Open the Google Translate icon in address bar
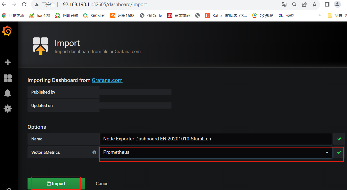The height and width of the screenshot is (190, 347). tap(284, 4)
